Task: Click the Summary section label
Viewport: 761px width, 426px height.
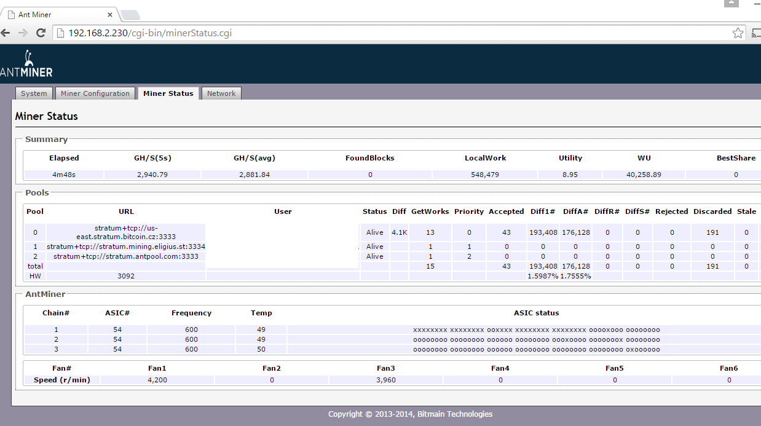Action: [x=47, y=140]
